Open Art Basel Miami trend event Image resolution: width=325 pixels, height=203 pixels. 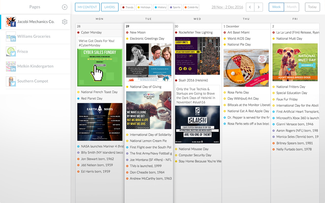(x=238, y=32)
